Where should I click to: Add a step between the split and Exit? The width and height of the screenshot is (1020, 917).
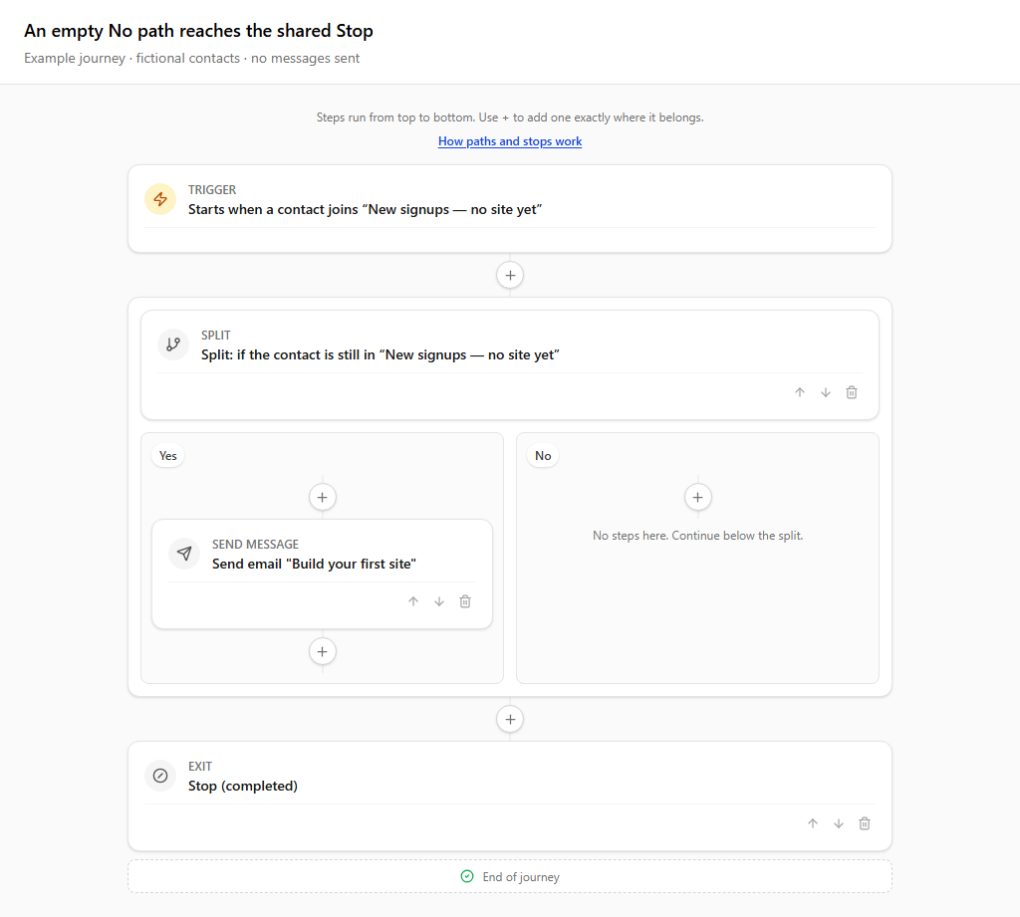[x=510, y=719]
